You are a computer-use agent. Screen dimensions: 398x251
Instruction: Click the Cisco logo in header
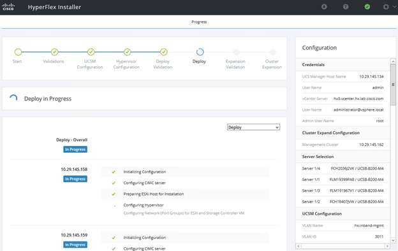pos(8,7)
